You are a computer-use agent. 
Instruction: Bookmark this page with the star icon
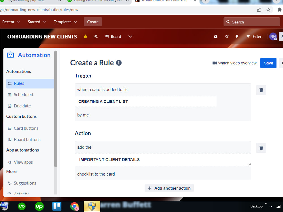pyautogui.click(x=268, y=10)
